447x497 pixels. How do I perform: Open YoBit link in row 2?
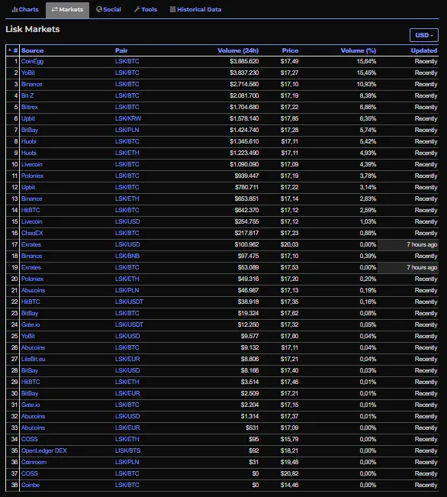click(x=28, y=73)
